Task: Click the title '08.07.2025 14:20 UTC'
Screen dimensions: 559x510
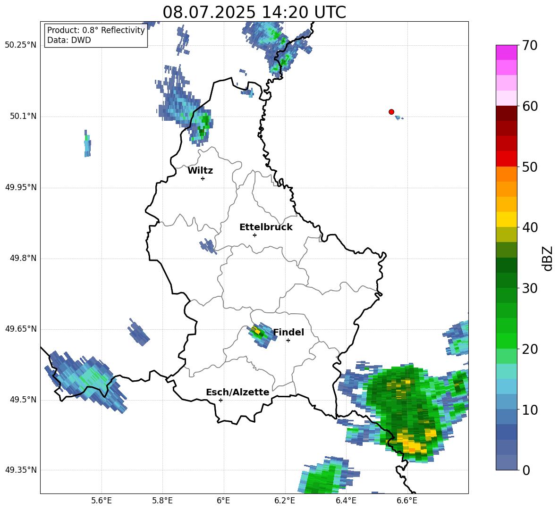Action: point(254,12)
